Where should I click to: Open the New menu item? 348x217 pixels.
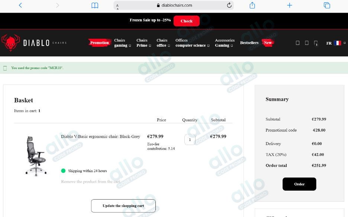[x=268, y=43]
